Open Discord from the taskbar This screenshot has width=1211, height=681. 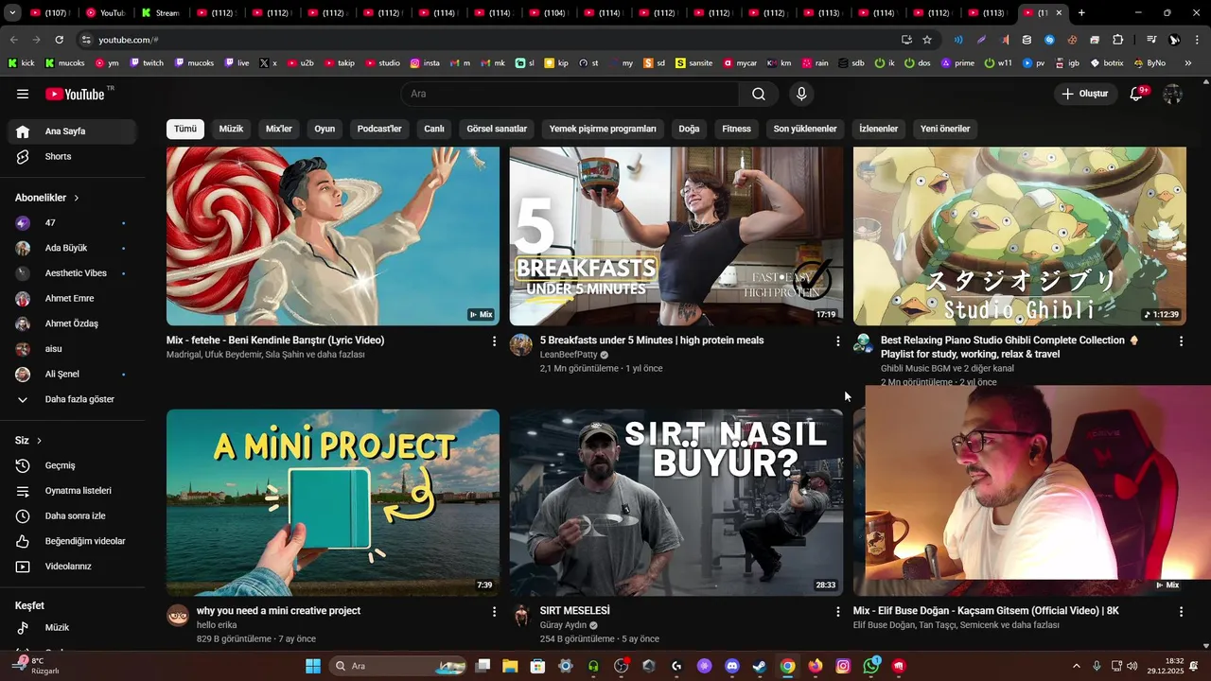731,666
